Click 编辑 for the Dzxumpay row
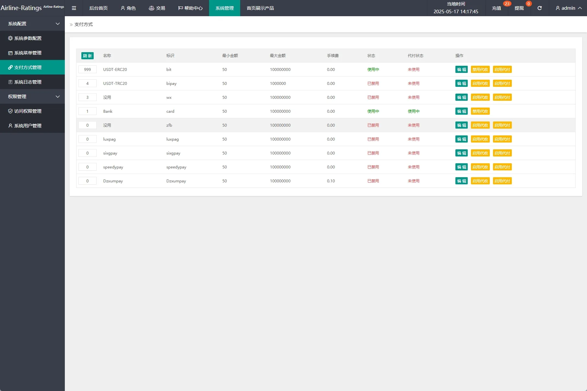The height and width of the screenshot is (391, 587). tap(461, 181)
